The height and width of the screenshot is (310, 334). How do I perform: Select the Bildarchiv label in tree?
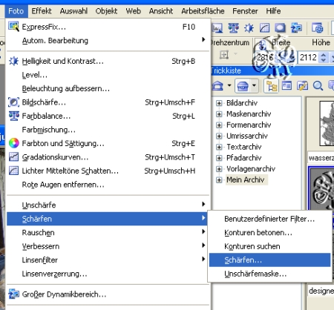pyautogui.click(x=242, y=103)
